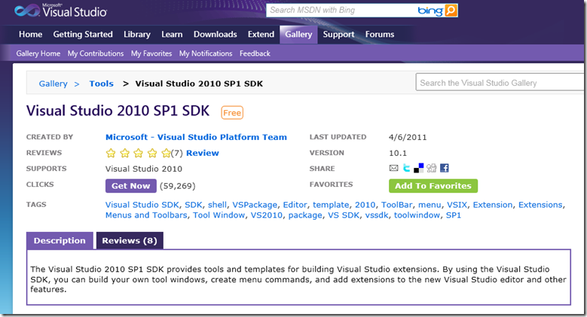Click Tools breadcrumb link
This screenshot has width=587, height=317.
[x=101, y=84]
